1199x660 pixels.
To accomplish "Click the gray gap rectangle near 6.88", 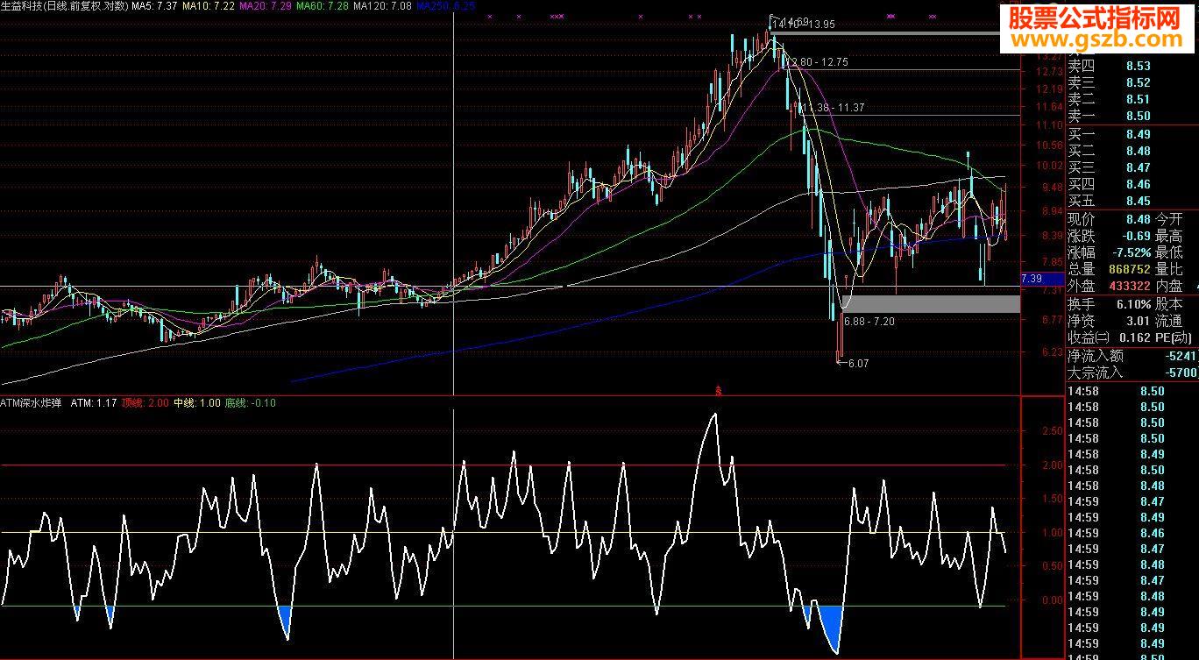I will (x=931, y=304).
